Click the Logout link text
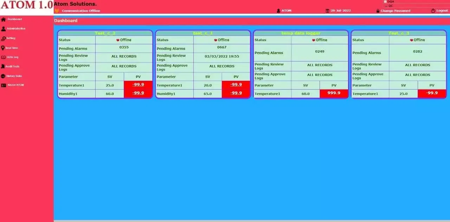 (442, 11)
